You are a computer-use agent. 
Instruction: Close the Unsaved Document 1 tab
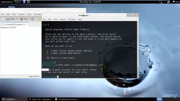27,24
